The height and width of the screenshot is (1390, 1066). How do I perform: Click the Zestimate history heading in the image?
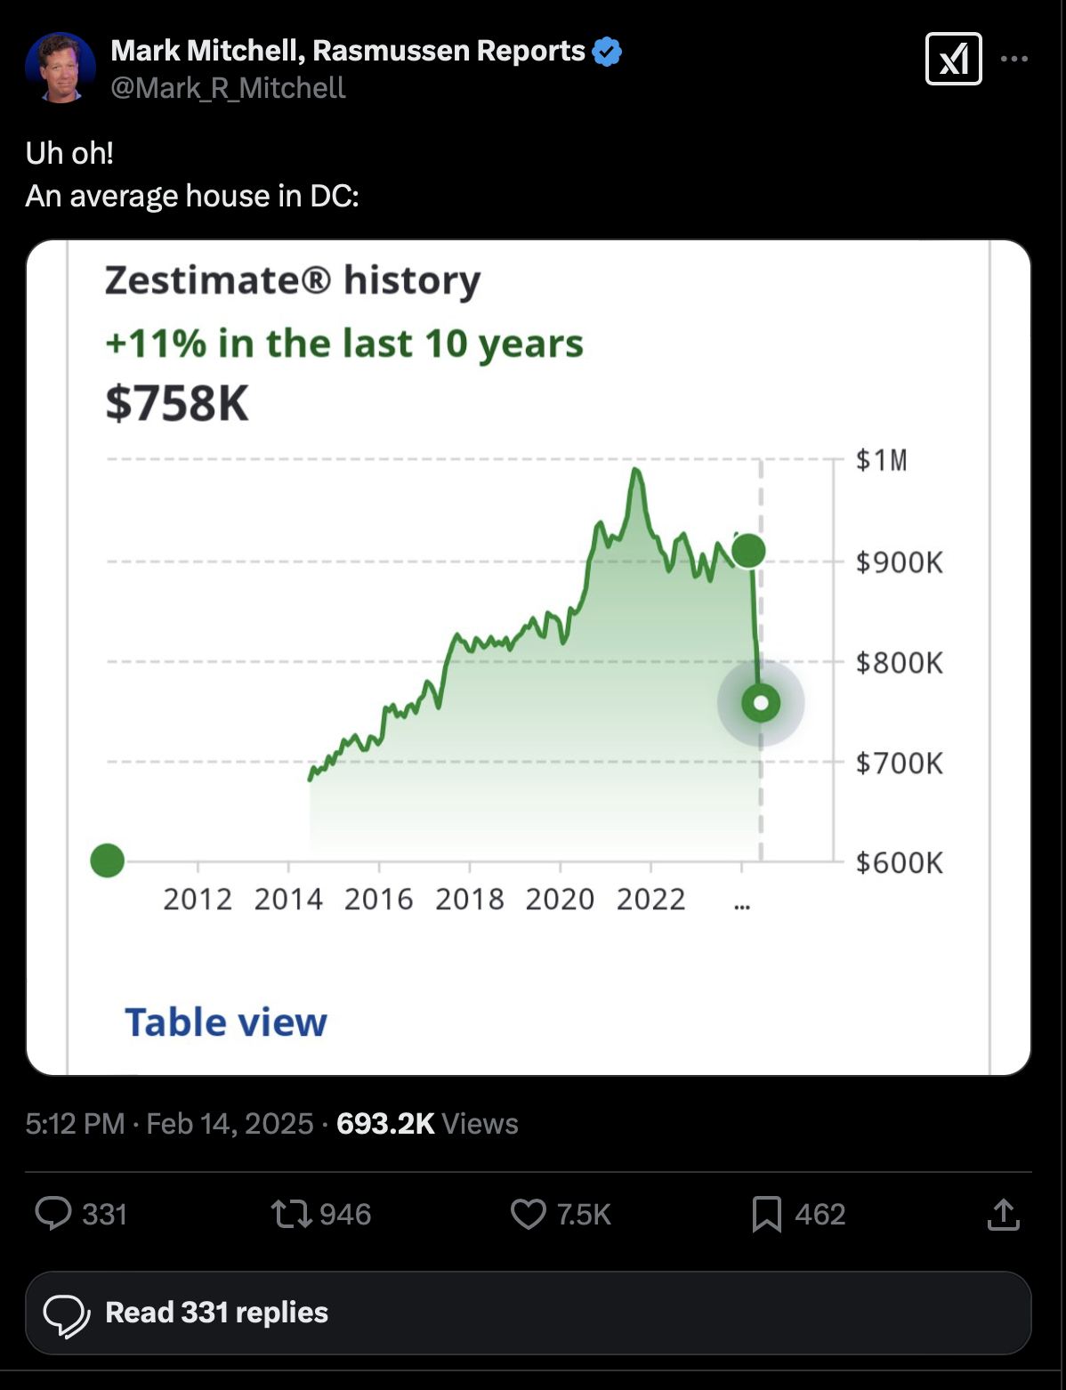tap(293, 280)
